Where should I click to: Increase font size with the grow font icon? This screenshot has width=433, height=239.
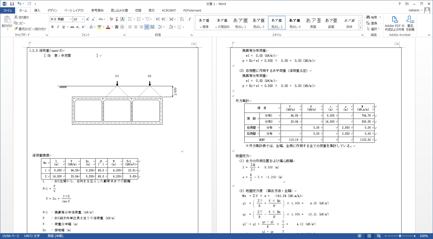[x=87, y=19]
